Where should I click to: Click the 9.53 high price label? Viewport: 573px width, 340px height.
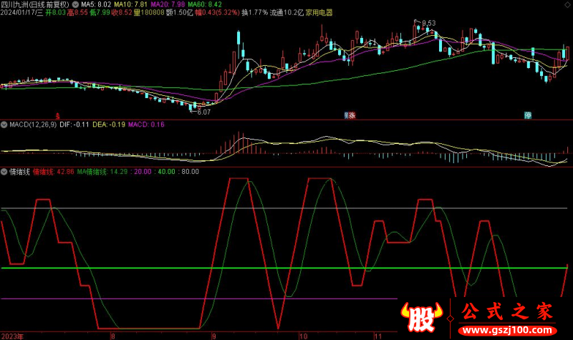click(x=428, y=24)
